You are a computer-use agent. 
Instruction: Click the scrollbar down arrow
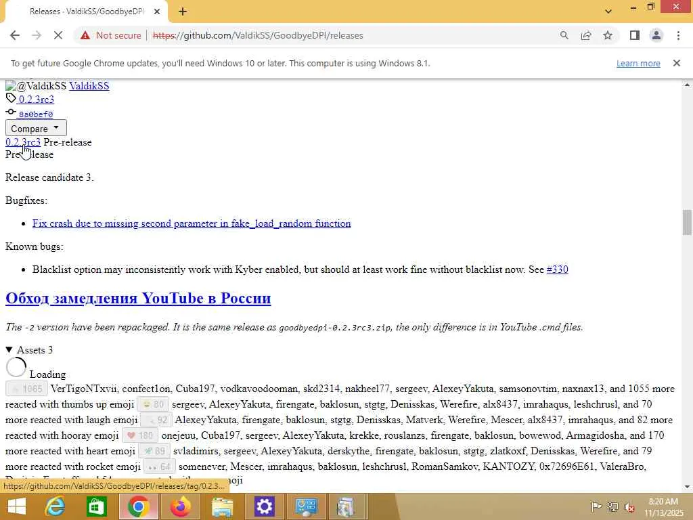pos(687,487)
